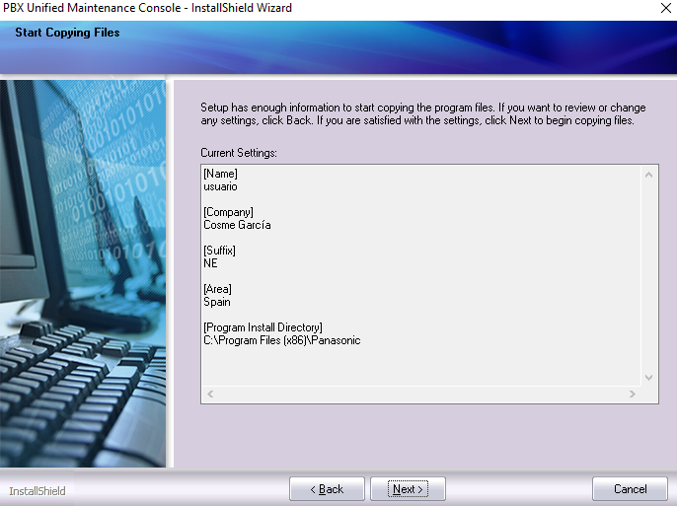
Task: Click the 'NE' suffix value
Action: point(210,263)
